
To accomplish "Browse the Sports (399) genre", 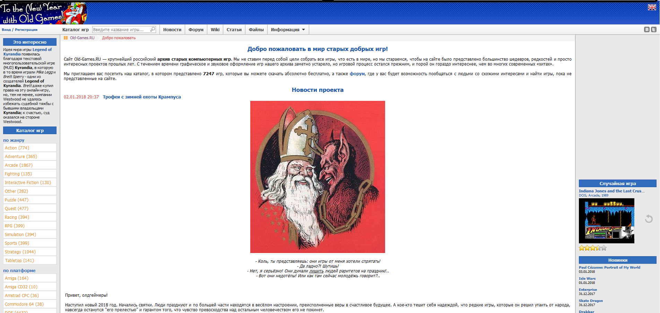I will pyautogui.click(x=30, y=243).
